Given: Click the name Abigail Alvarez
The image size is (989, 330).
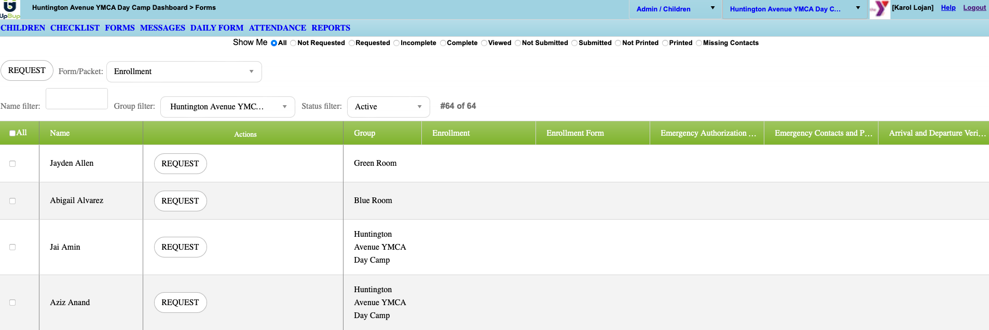Looking at the screenshot, I should (x=76, y=200).
